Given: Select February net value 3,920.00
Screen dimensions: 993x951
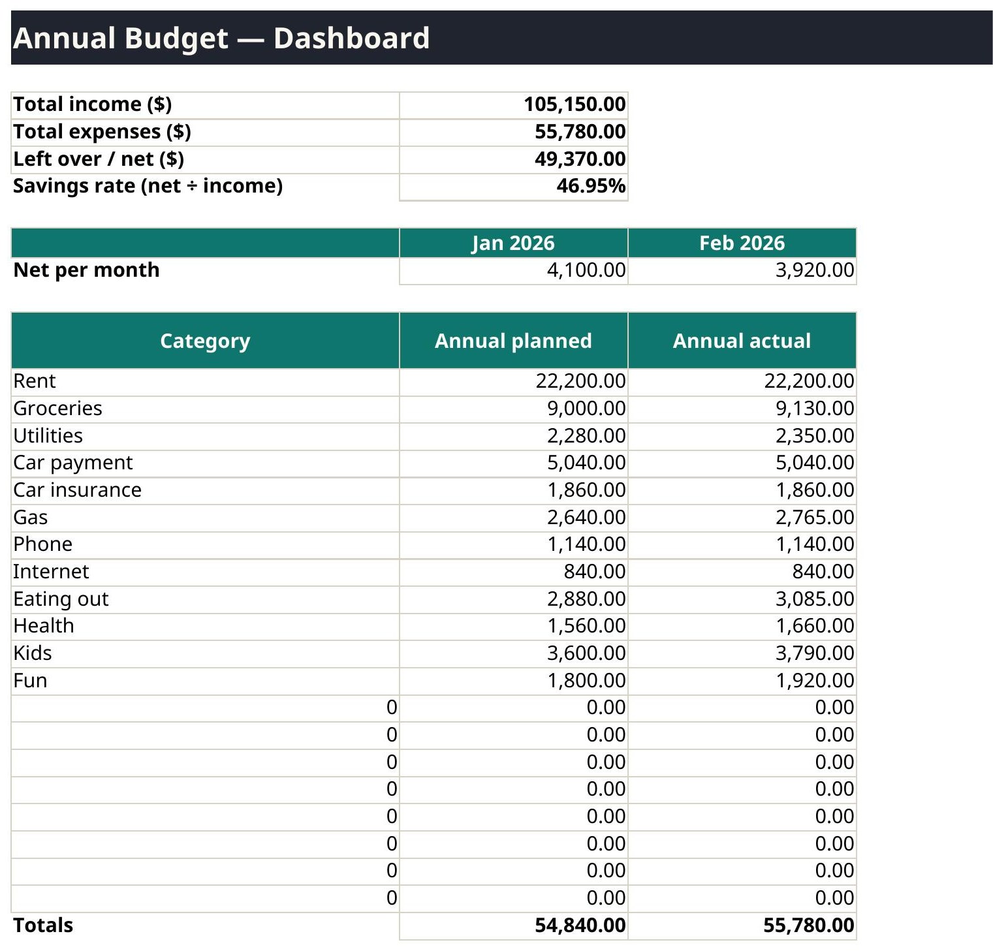Looking at the screenshot, I should click(x=742, y=271).
